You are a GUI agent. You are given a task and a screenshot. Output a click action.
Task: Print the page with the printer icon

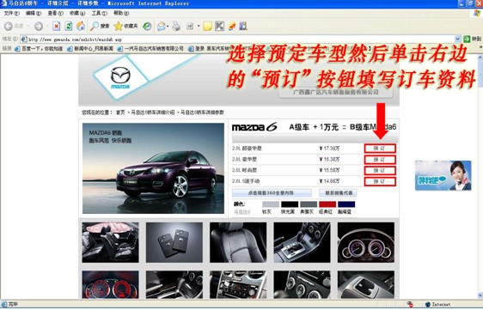176,26
